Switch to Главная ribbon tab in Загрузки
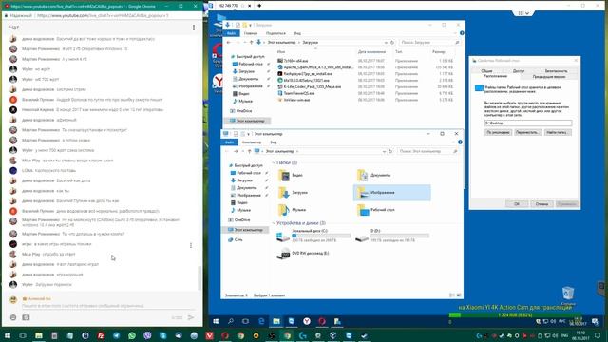The height and width of the screenshot is (342, 608). 251,33
